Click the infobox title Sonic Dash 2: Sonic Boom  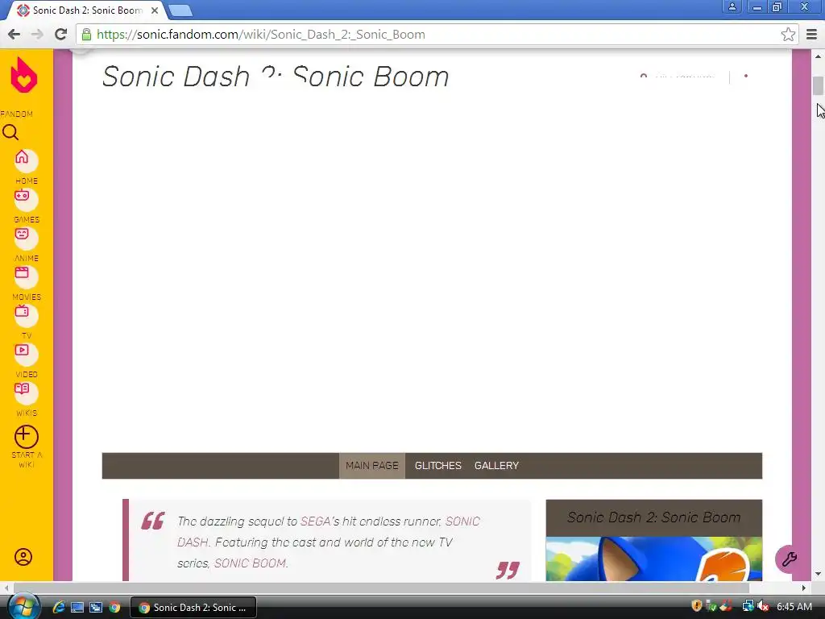coord(654,517)
